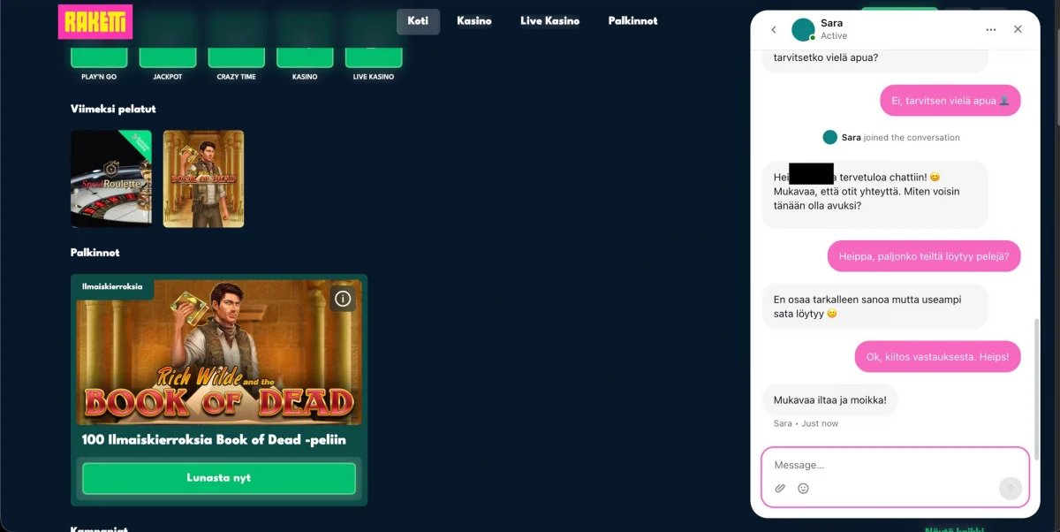This screenshot has width=1060, height=532.
Task: Click 'Ei, tarvitsen vielä apua' message
Action: [950, 101]
